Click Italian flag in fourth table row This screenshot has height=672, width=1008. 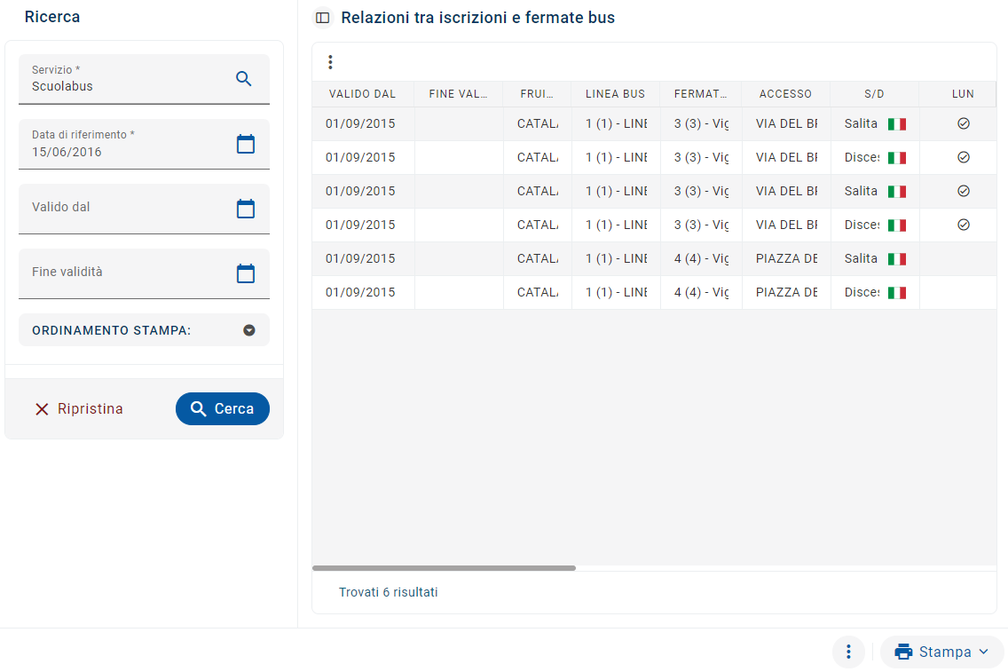(x=897, y=225)
